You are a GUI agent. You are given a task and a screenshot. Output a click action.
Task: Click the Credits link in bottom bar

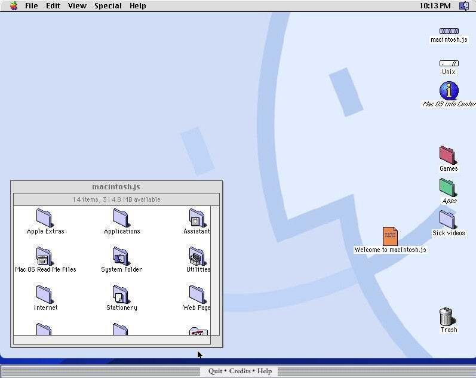tap(239, 371)
